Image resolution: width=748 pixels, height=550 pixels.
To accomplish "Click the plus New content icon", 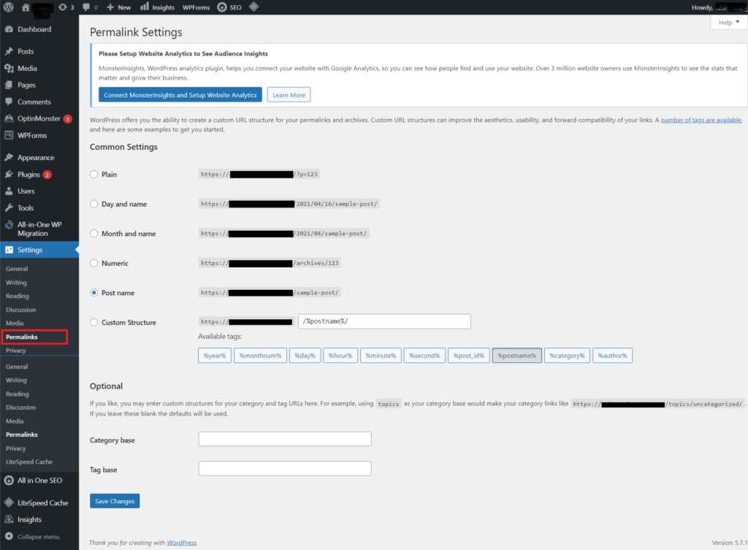I will pyautogui.click(x=110, y=7).
